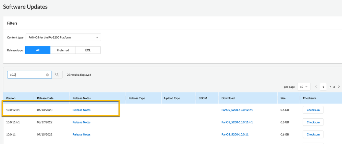Select the EOL release type filter
Screen dimensions: 342x144
coord(88,50)
